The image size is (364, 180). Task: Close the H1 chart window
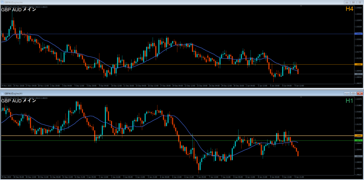point(360,92)
